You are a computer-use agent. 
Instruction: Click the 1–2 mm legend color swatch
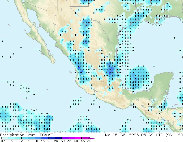[x=18, y=138]
